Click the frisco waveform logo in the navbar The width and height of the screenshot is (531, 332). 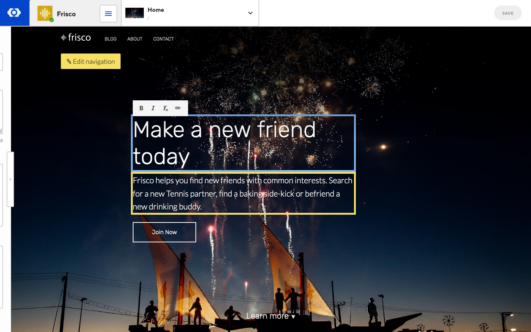[76, 37]
